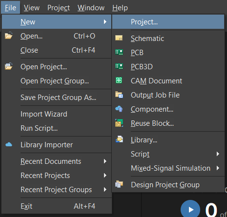Expand the Script submenu arrow
227x217 pixels.
pos(218,154)
